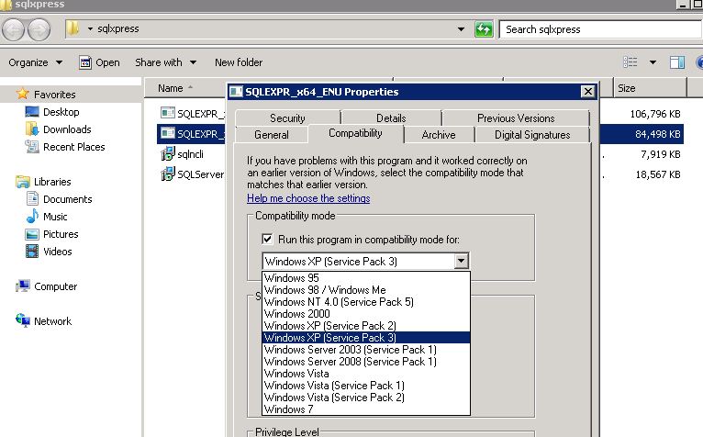Toggle the preview pane icon
This screenshot has width=703, height=437.
[676, 62]
